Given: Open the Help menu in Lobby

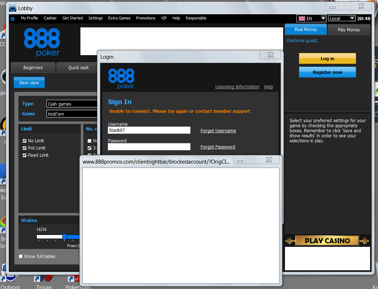Looking at the screenshot, I should [x=176, y=18].
